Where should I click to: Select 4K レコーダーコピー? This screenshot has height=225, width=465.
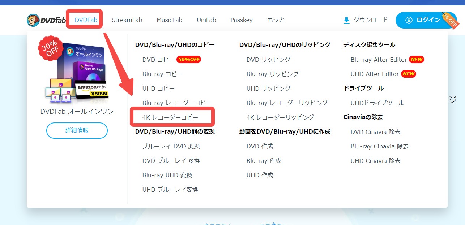click(x=170, y=117)
